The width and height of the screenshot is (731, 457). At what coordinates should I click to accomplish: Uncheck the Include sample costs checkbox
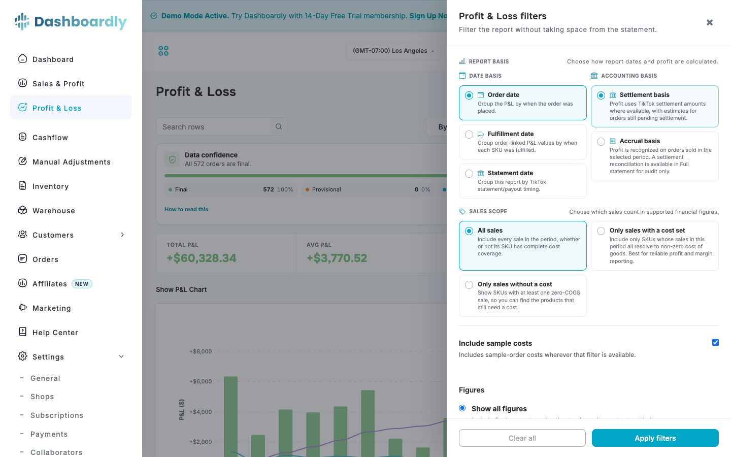pos(715,343)
